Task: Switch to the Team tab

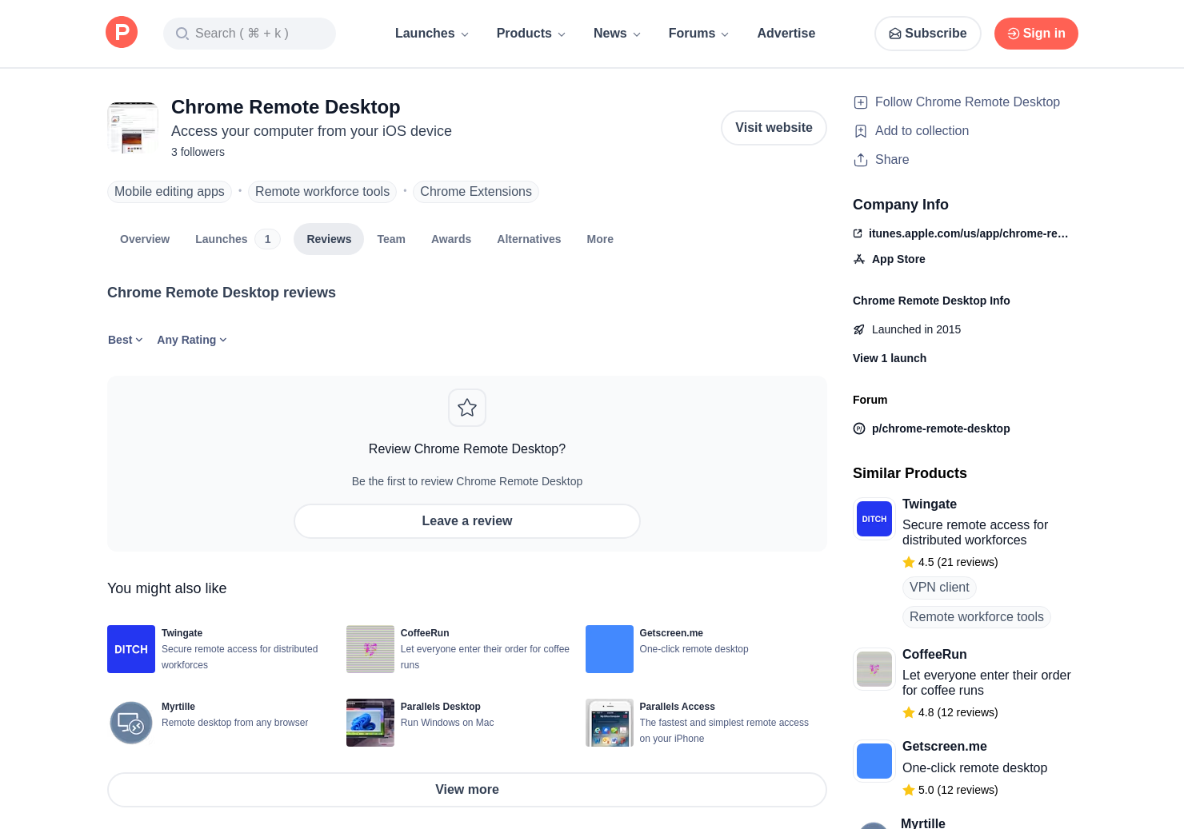Action: point(391,239)
